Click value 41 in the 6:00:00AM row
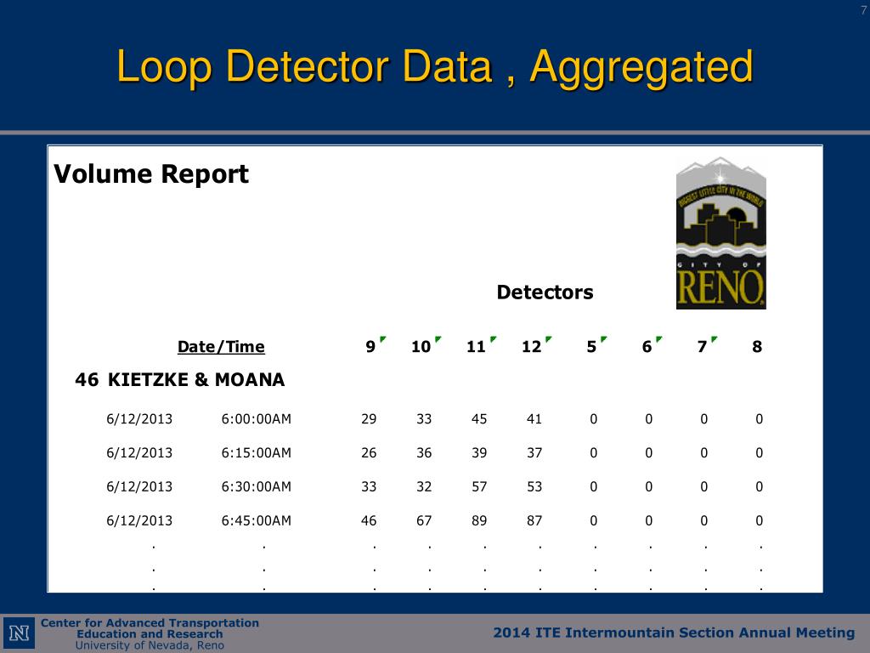870x653 pixels. (534, 418)
